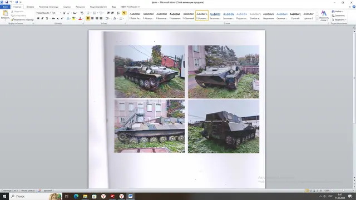The width and height of the screenshot is (356, 200).
Task: Click the taskbar search box Поиск
Action: pos(36,196)
